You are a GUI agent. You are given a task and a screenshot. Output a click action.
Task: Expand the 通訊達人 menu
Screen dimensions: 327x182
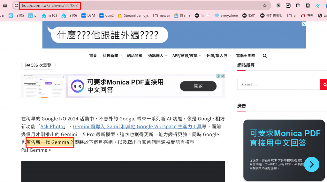point(157,56)
